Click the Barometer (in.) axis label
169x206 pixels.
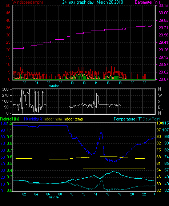[x=147, y=2]
